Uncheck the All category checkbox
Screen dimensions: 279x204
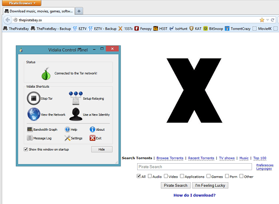tap(139, 176)
